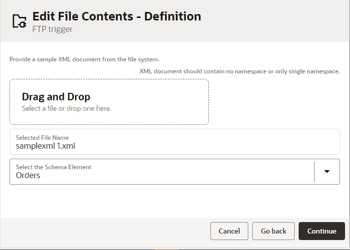The height and width of the screenshot is (250, 350).
Task: Click the FTP trigger file icon in header
Action: tap(19, 21)
